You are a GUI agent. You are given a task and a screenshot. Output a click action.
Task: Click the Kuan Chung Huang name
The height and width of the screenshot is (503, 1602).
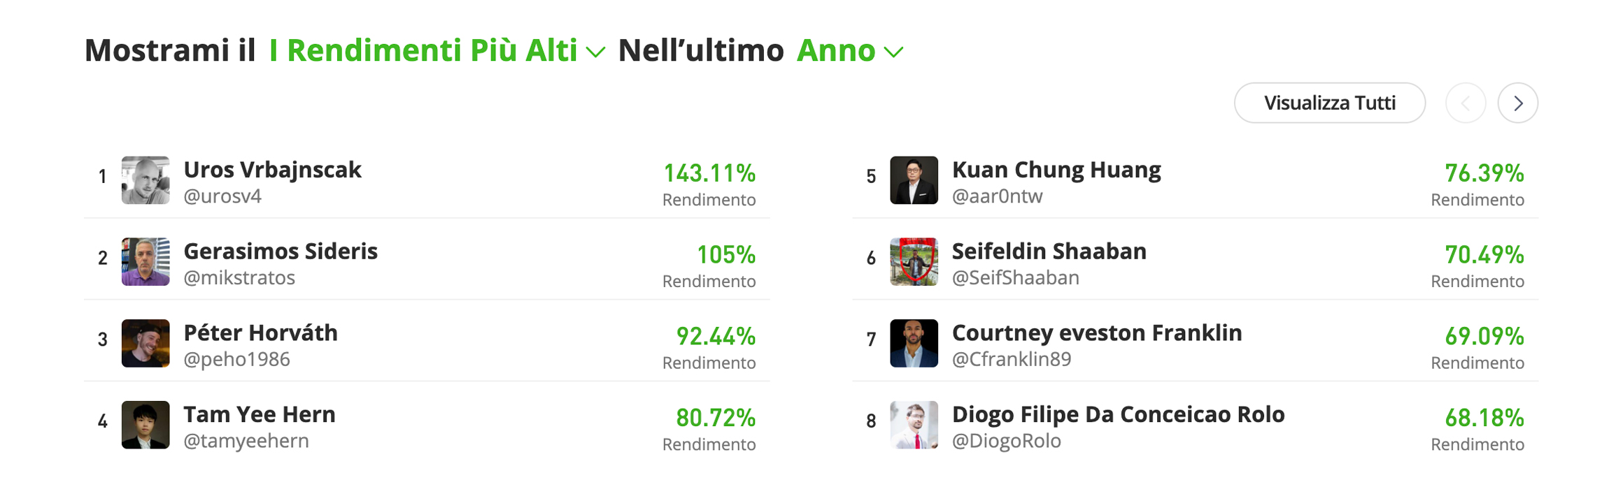(1056, 170)
